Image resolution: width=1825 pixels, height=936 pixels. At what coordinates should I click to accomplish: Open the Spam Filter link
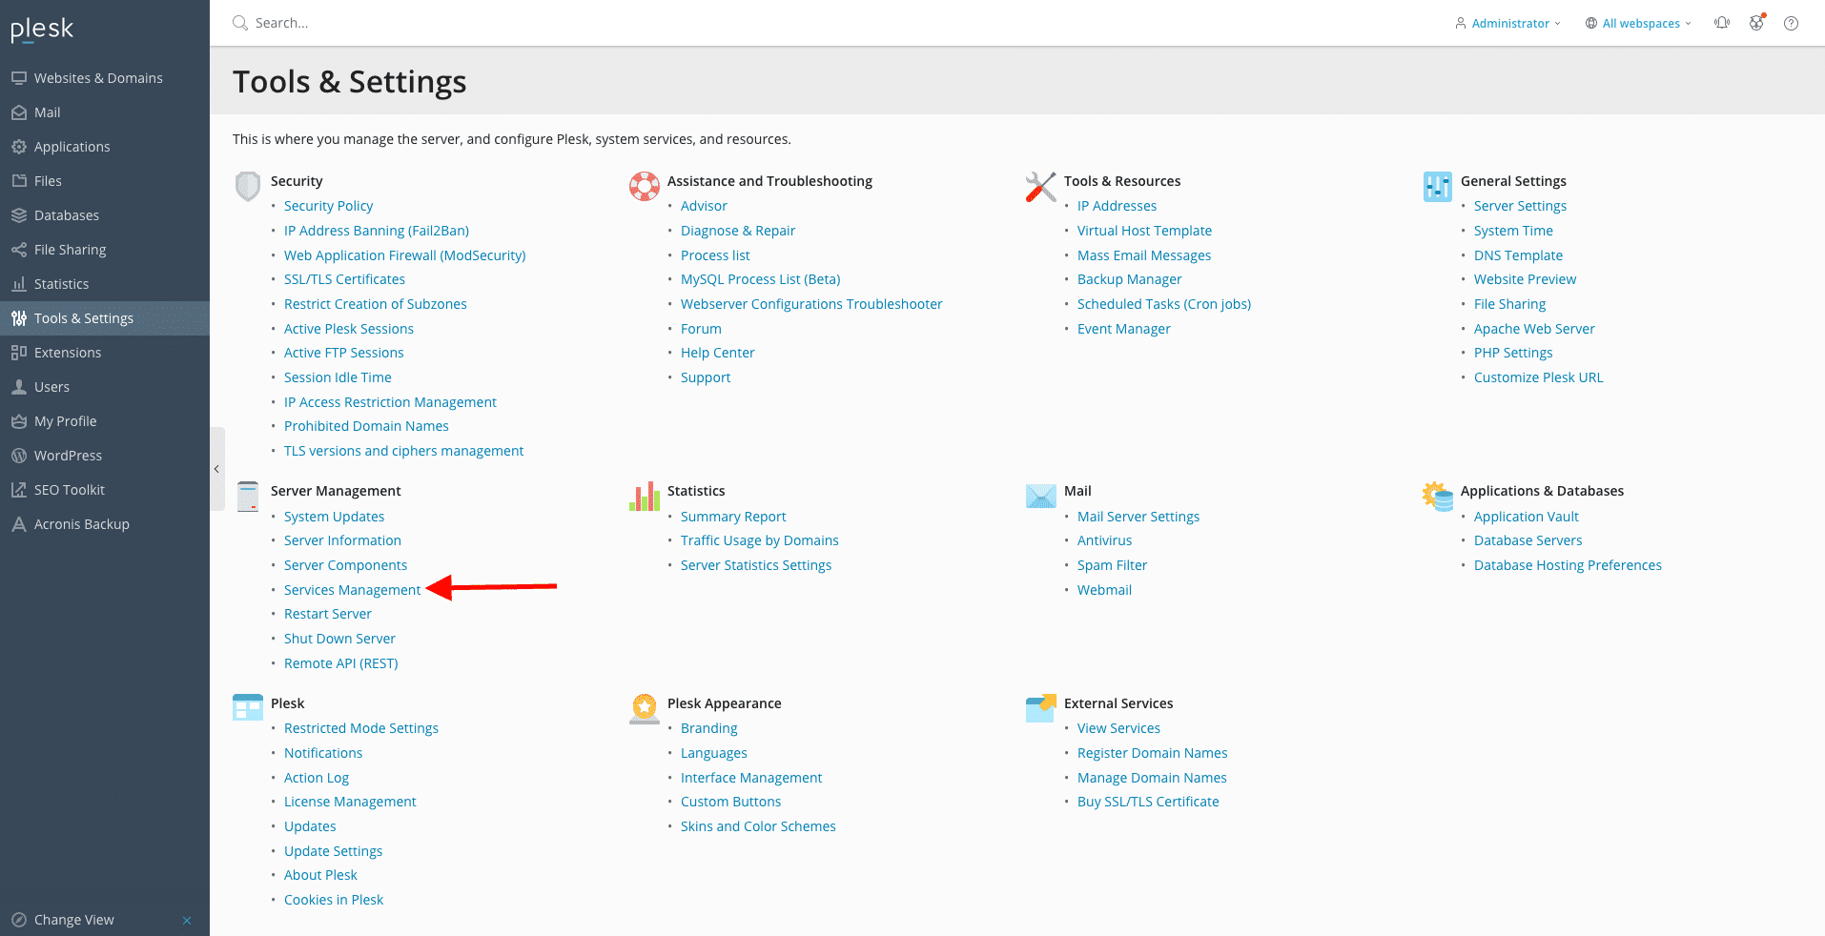1112,565
